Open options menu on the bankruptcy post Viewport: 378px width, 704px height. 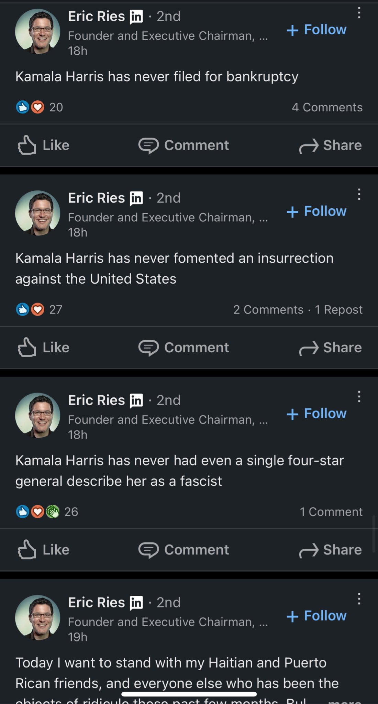click(359, 13)
